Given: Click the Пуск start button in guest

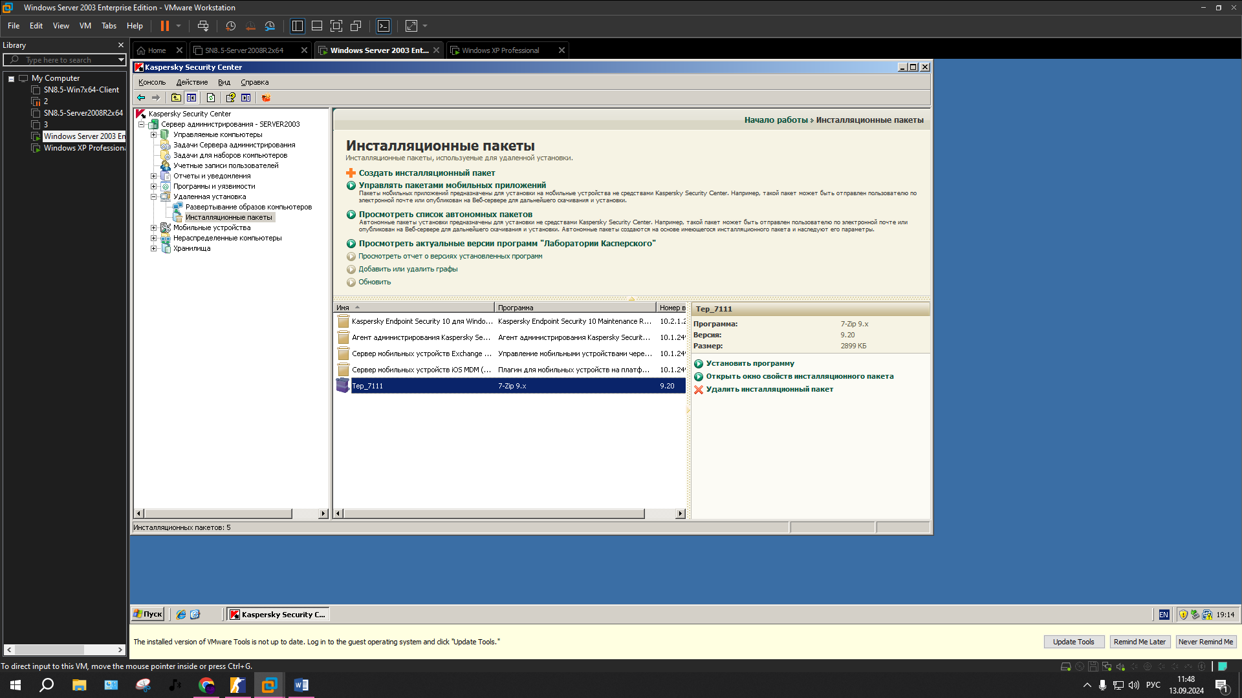Looking at the screenshot, I should [x=147, y=614].
